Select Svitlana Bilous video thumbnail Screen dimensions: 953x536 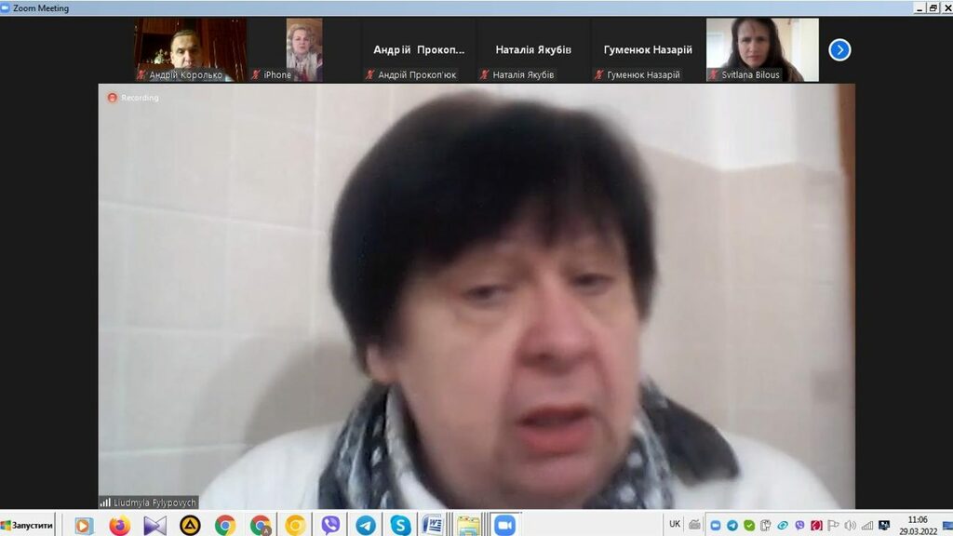pyautogui.click(x=762, y=49)
